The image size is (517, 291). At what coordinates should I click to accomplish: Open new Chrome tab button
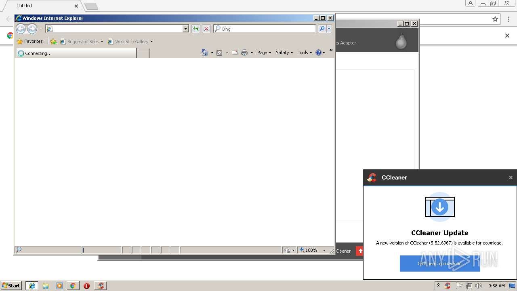coord(91,6)
